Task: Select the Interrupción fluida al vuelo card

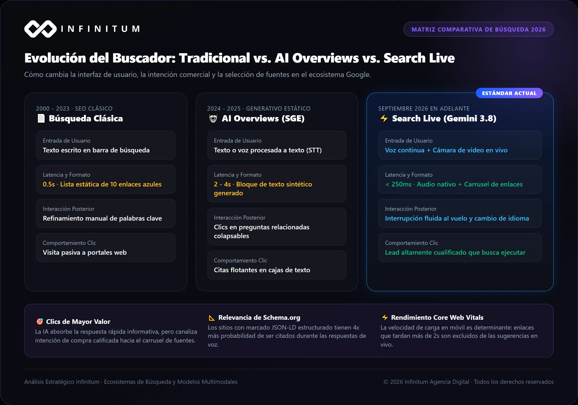Action: coord(460,213)
